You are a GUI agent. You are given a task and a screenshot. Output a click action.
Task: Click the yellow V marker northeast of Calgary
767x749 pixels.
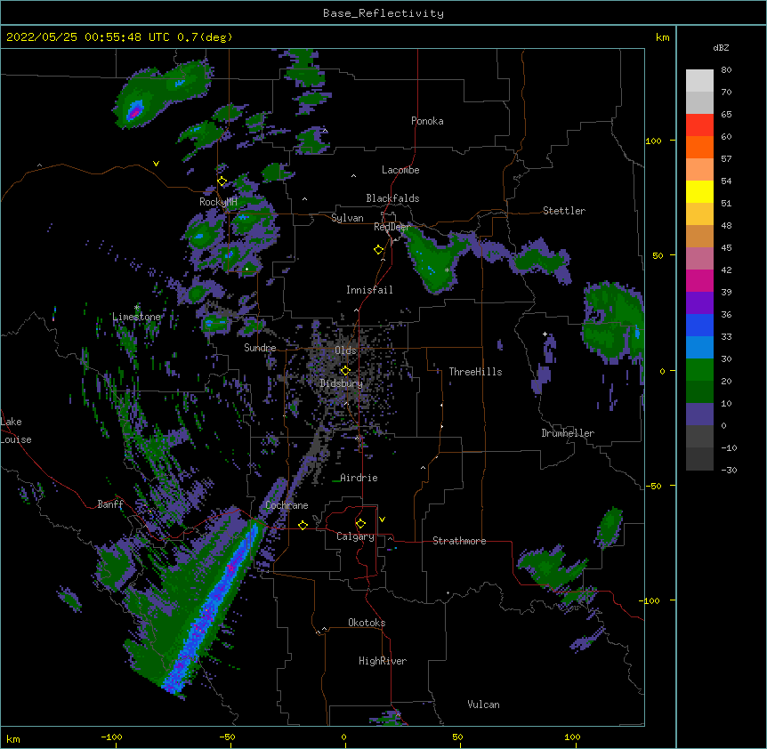(382, 519)
